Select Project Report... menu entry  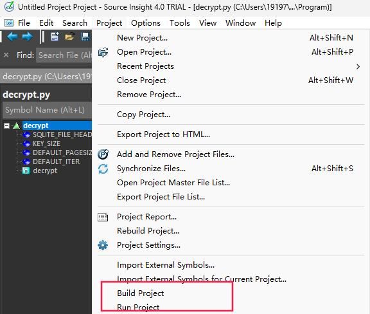click(231, 217)
